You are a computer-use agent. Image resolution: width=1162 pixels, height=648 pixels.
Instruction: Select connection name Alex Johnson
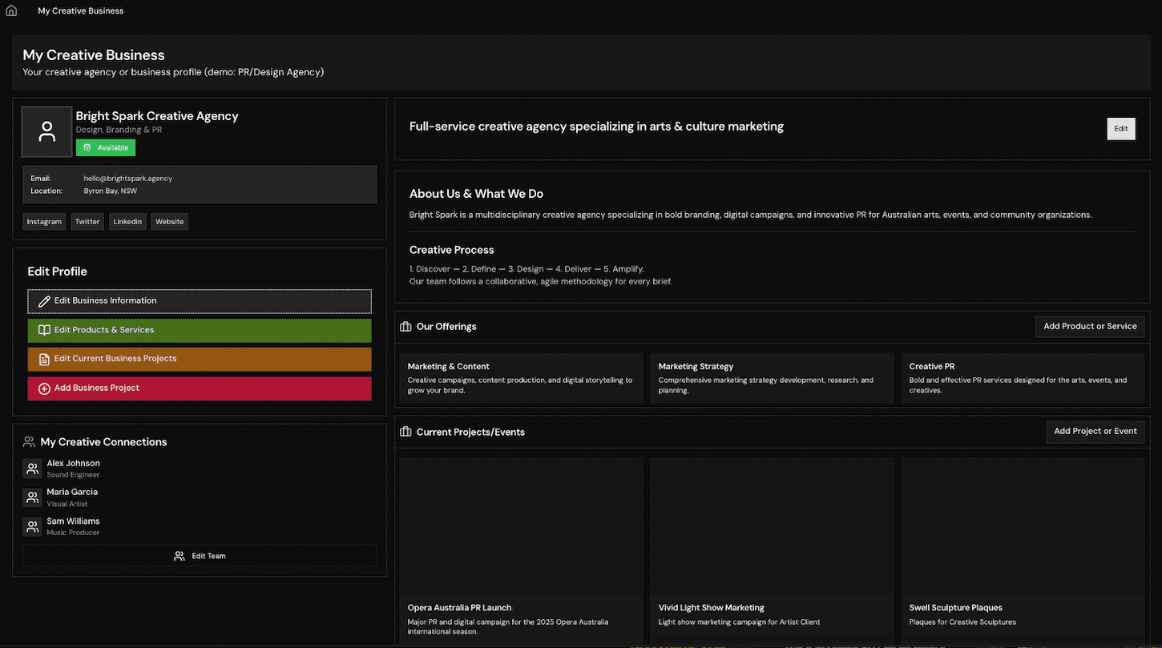pyautogui.click(x=73, y=464)
